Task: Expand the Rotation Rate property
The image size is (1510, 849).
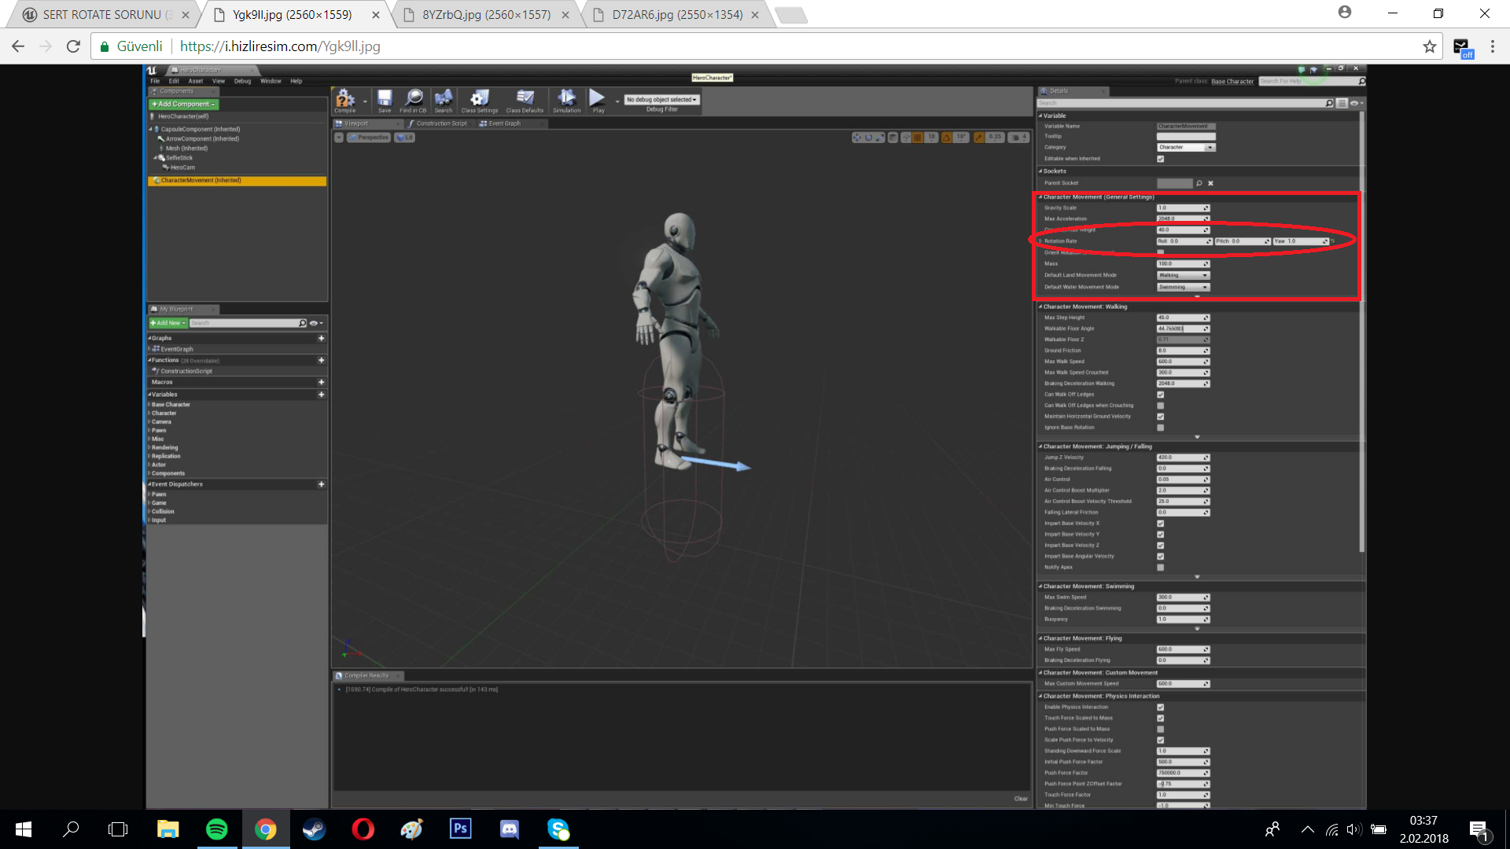Action: coord(1040,241)
